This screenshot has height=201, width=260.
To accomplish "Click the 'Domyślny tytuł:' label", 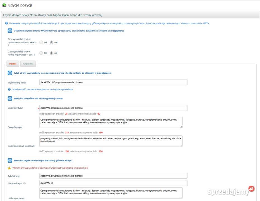I will pos(15,108).
